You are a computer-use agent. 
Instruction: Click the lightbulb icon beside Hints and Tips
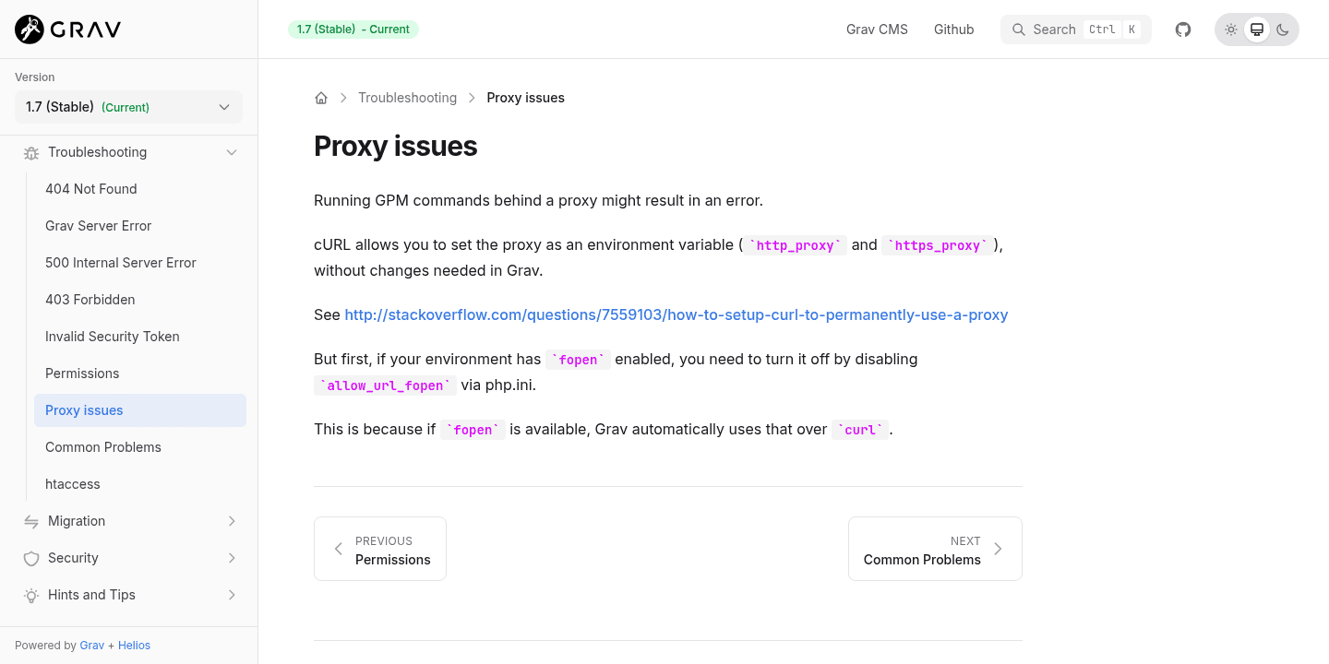30,595
